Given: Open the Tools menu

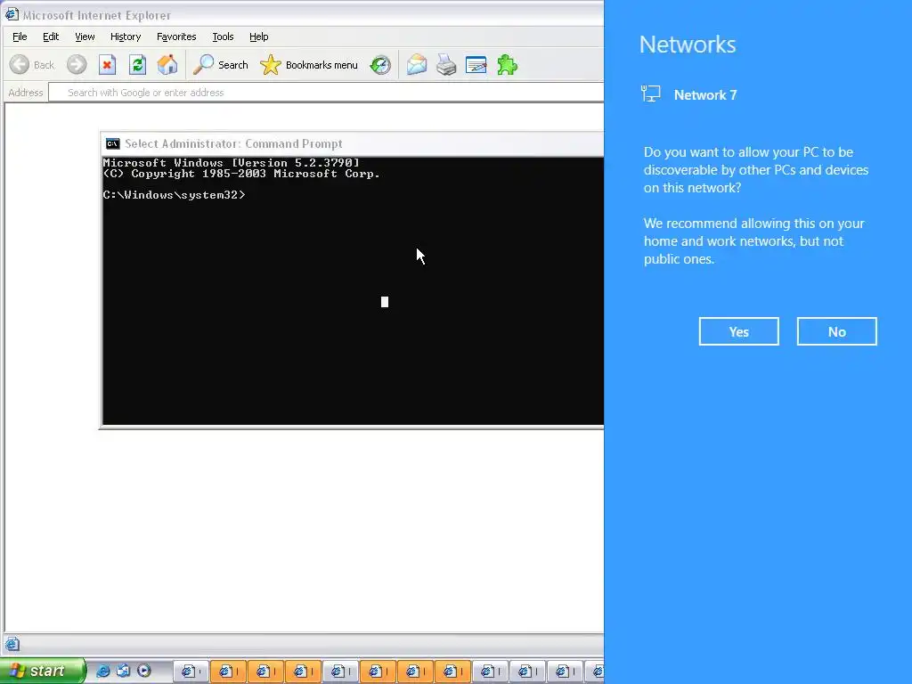Looking at the screenshot, I should (x=223, y=37).
